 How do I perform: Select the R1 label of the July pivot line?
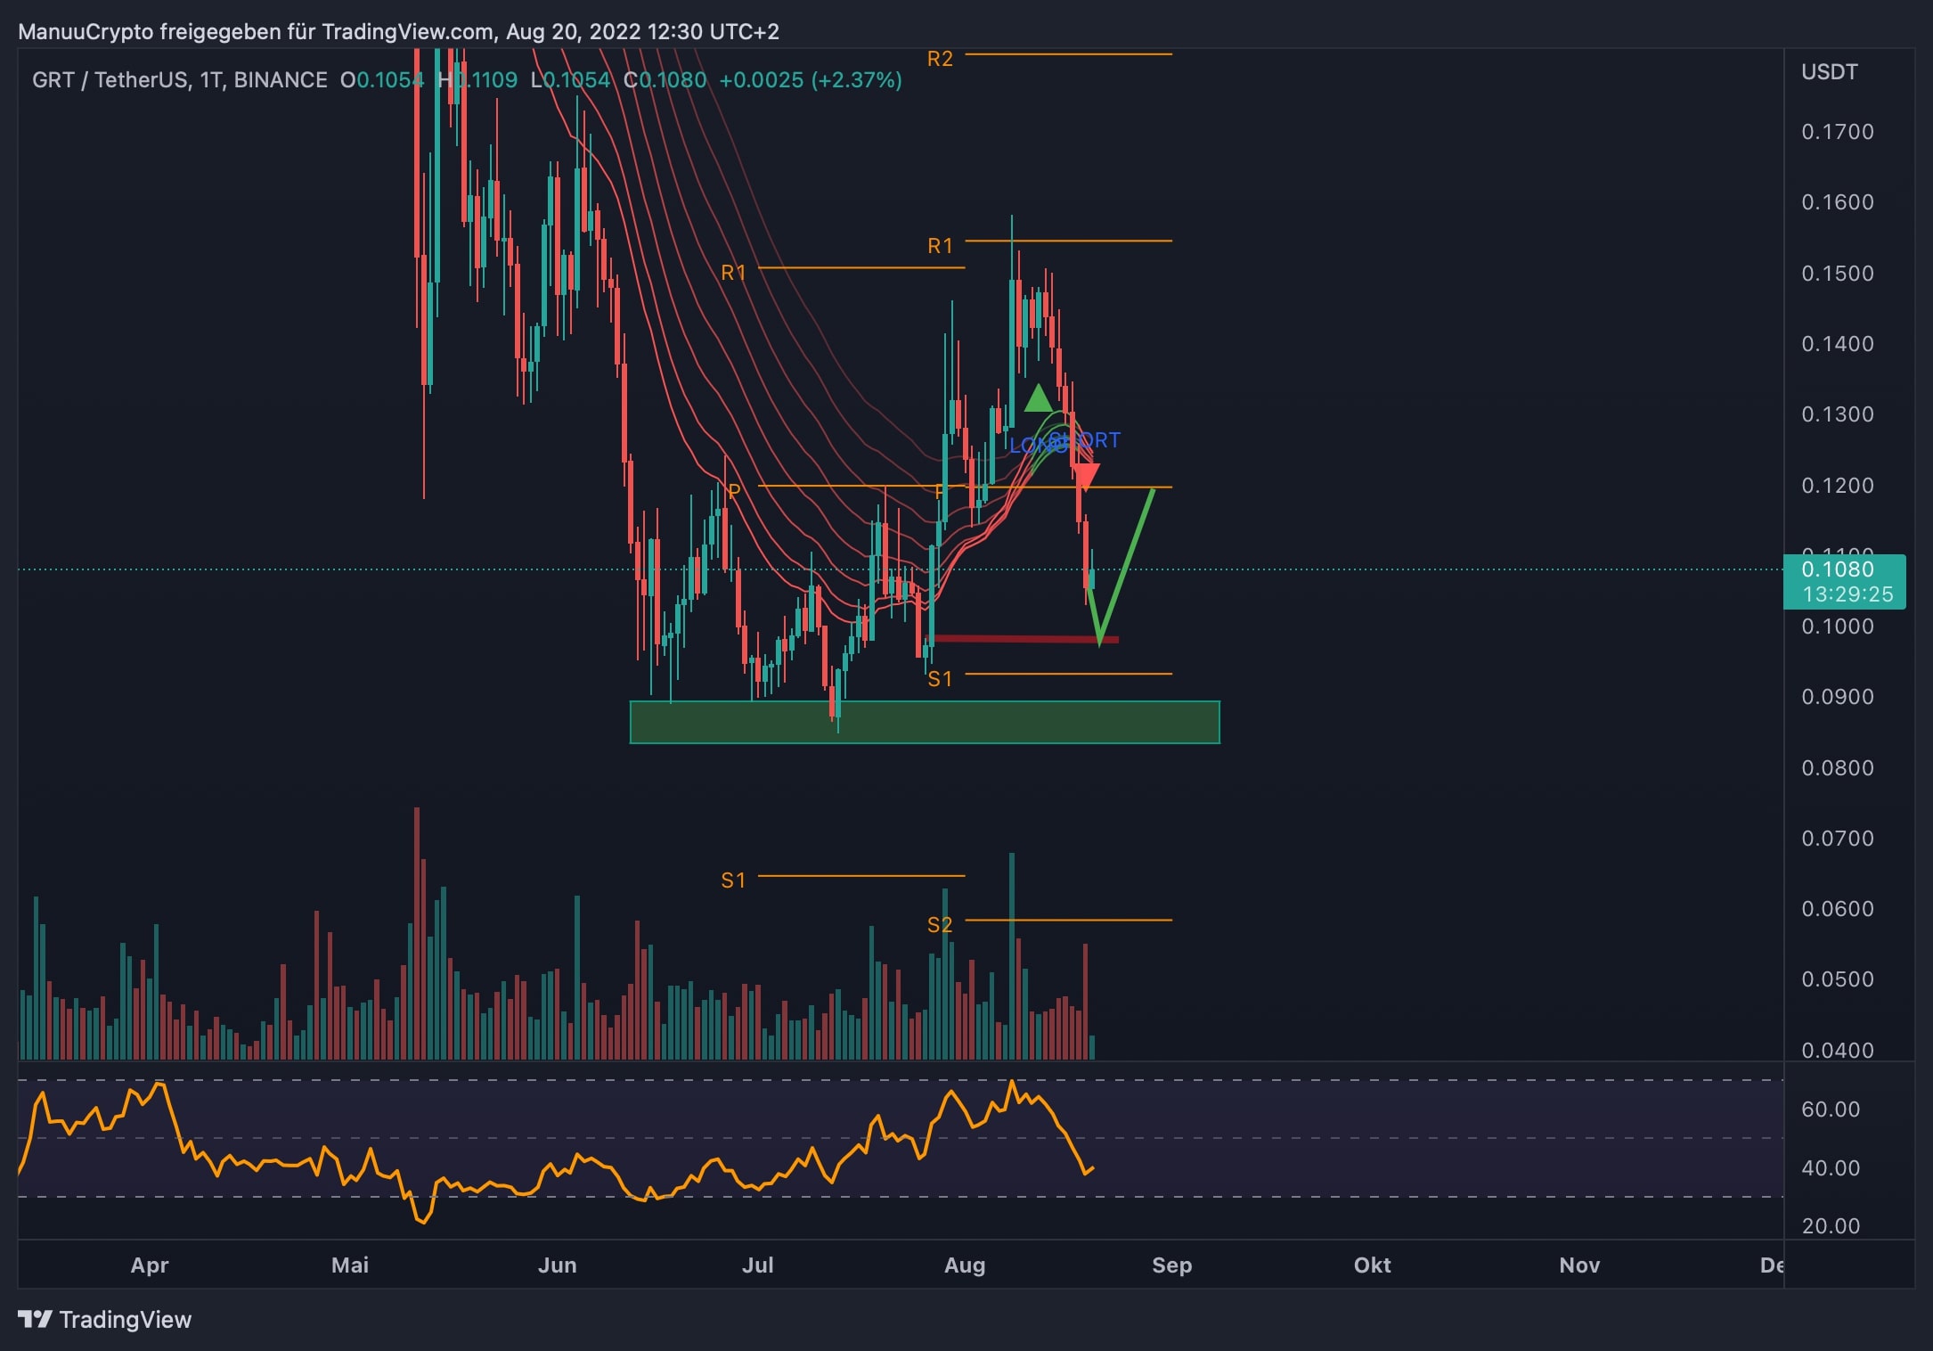[x=733, y=273]
